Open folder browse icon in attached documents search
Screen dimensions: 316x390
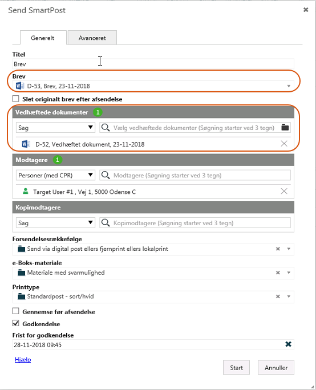[285, 127]
